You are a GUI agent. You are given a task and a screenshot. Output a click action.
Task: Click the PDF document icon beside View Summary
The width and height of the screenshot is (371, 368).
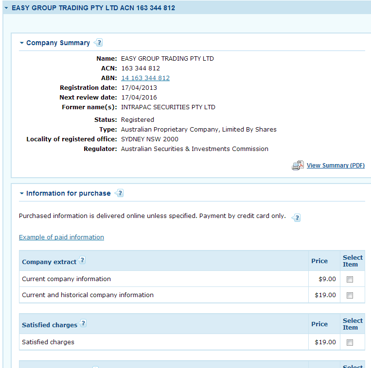[x=298, y=166]
